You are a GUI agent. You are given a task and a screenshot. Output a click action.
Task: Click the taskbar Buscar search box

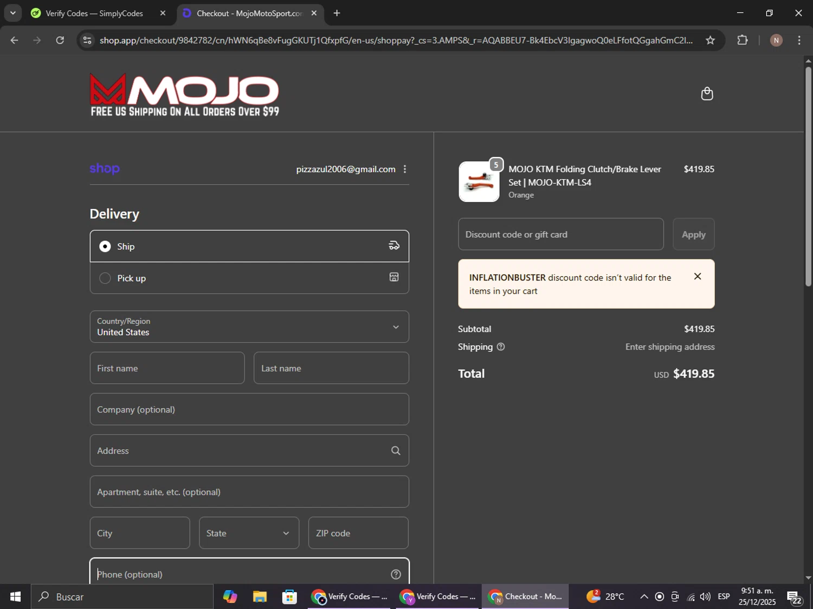click(122, 597)
